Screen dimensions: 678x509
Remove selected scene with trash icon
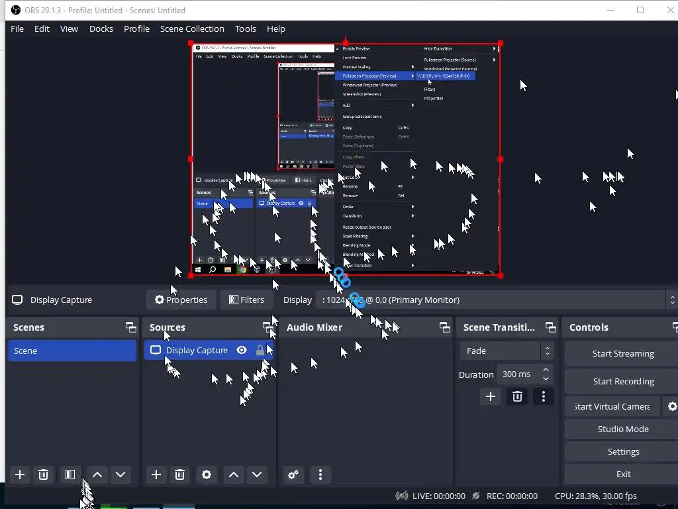(43, 475)
